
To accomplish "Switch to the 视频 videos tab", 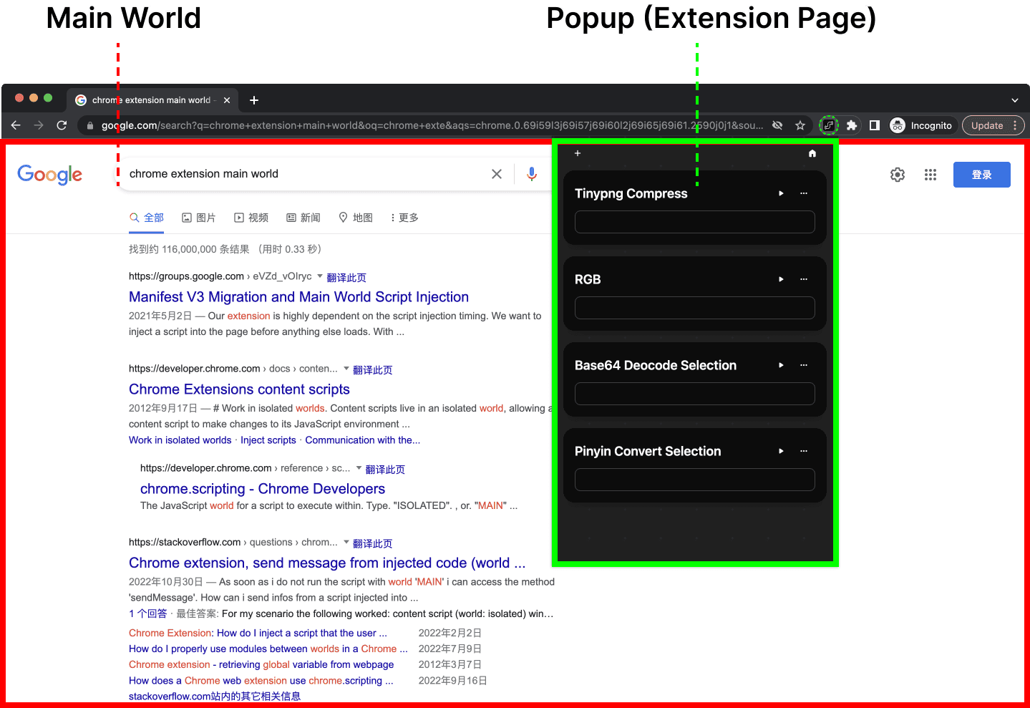I will pos(251,218).
